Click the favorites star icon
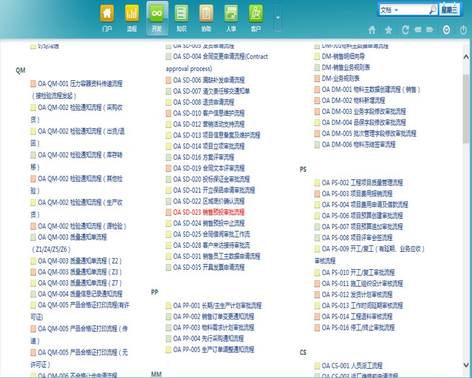This screenshot has height=378, width=472. click(x=388, y=30)
